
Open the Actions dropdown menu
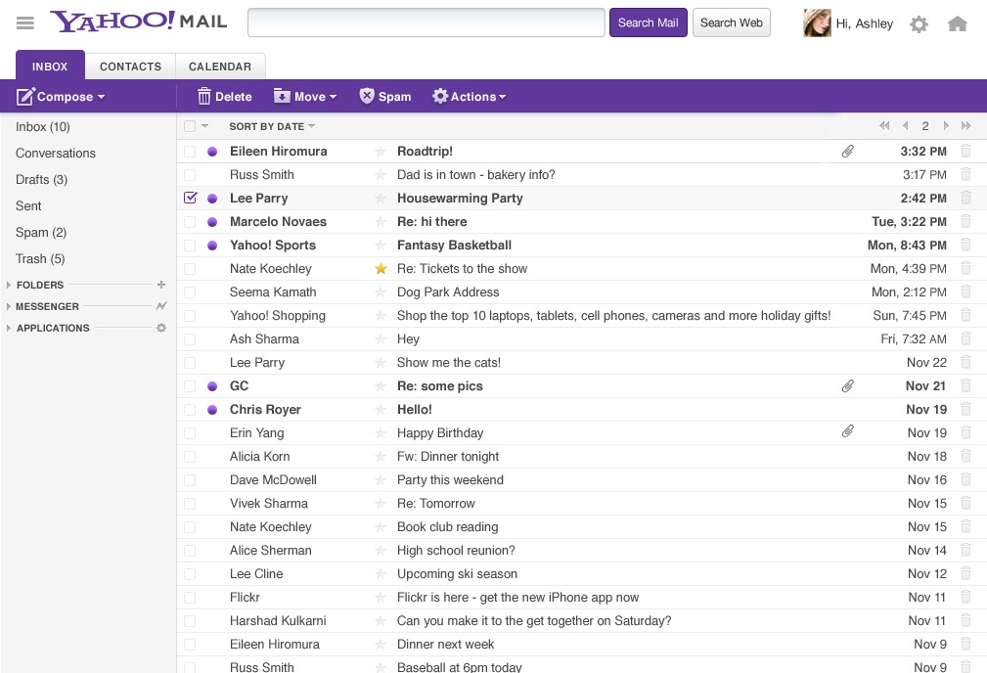470,97
